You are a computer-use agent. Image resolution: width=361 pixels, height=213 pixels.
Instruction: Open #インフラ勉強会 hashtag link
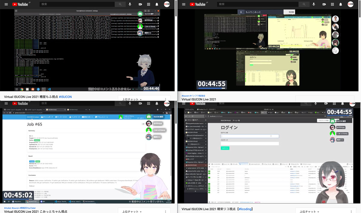click(x=197, y=96)
